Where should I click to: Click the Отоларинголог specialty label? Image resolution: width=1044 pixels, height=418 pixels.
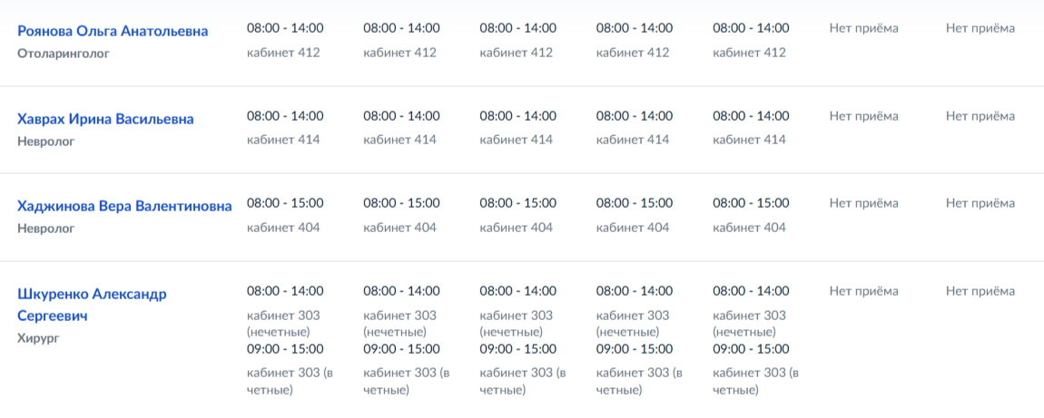(x=63, y=53)
